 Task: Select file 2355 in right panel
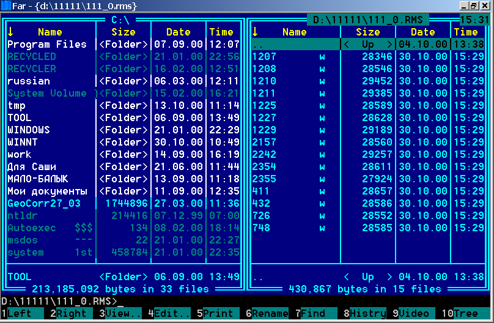[x=368, y=179]
